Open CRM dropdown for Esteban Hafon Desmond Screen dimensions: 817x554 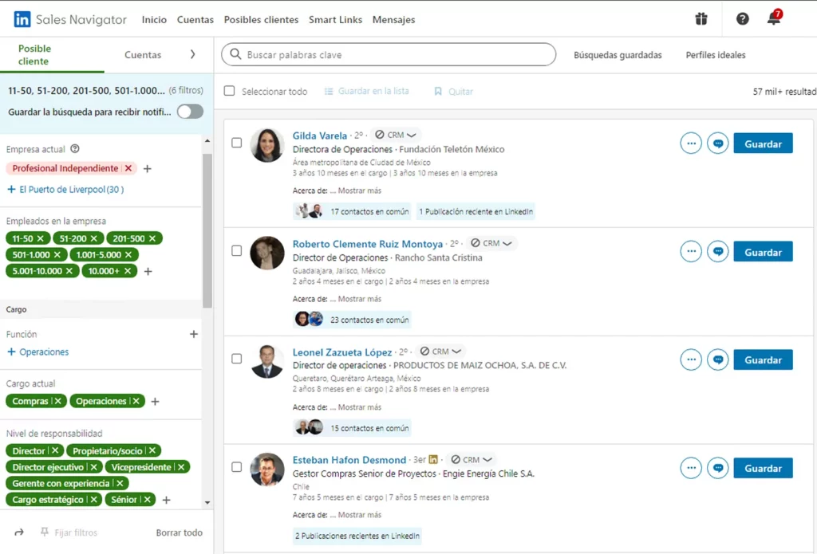472,460
